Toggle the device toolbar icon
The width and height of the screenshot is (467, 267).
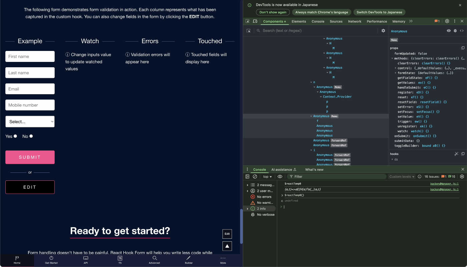coord(256,21)
